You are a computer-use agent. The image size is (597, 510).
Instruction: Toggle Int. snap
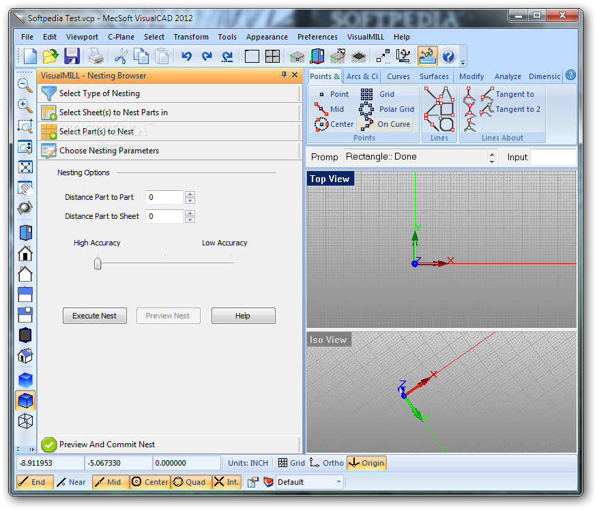coord(227,482)
